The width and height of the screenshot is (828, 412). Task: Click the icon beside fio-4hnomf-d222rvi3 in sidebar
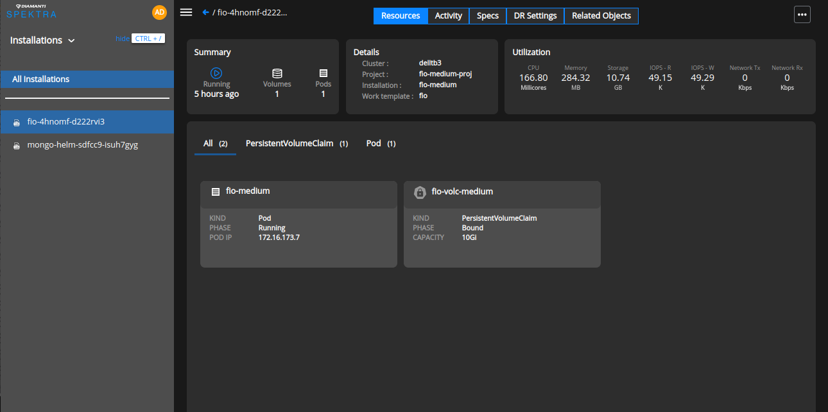[x=17, y=123]
